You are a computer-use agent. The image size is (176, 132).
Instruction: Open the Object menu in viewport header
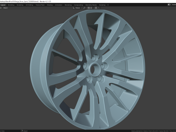[5, 8]
